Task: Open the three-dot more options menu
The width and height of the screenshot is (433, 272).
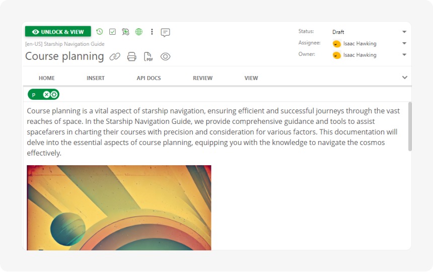Action: tap(152, 32)
